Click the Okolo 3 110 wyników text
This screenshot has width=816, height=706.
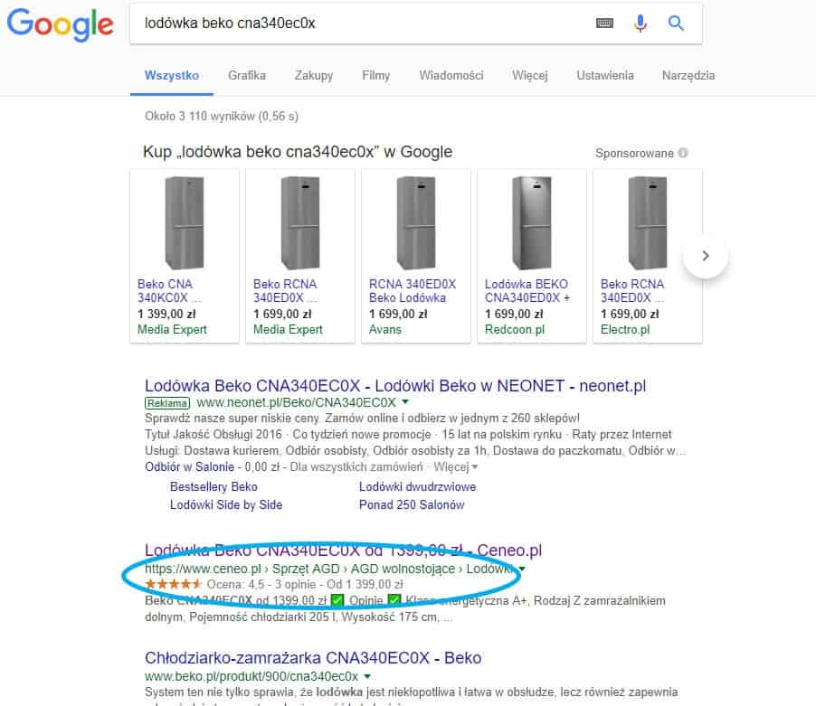click(222, 116)
